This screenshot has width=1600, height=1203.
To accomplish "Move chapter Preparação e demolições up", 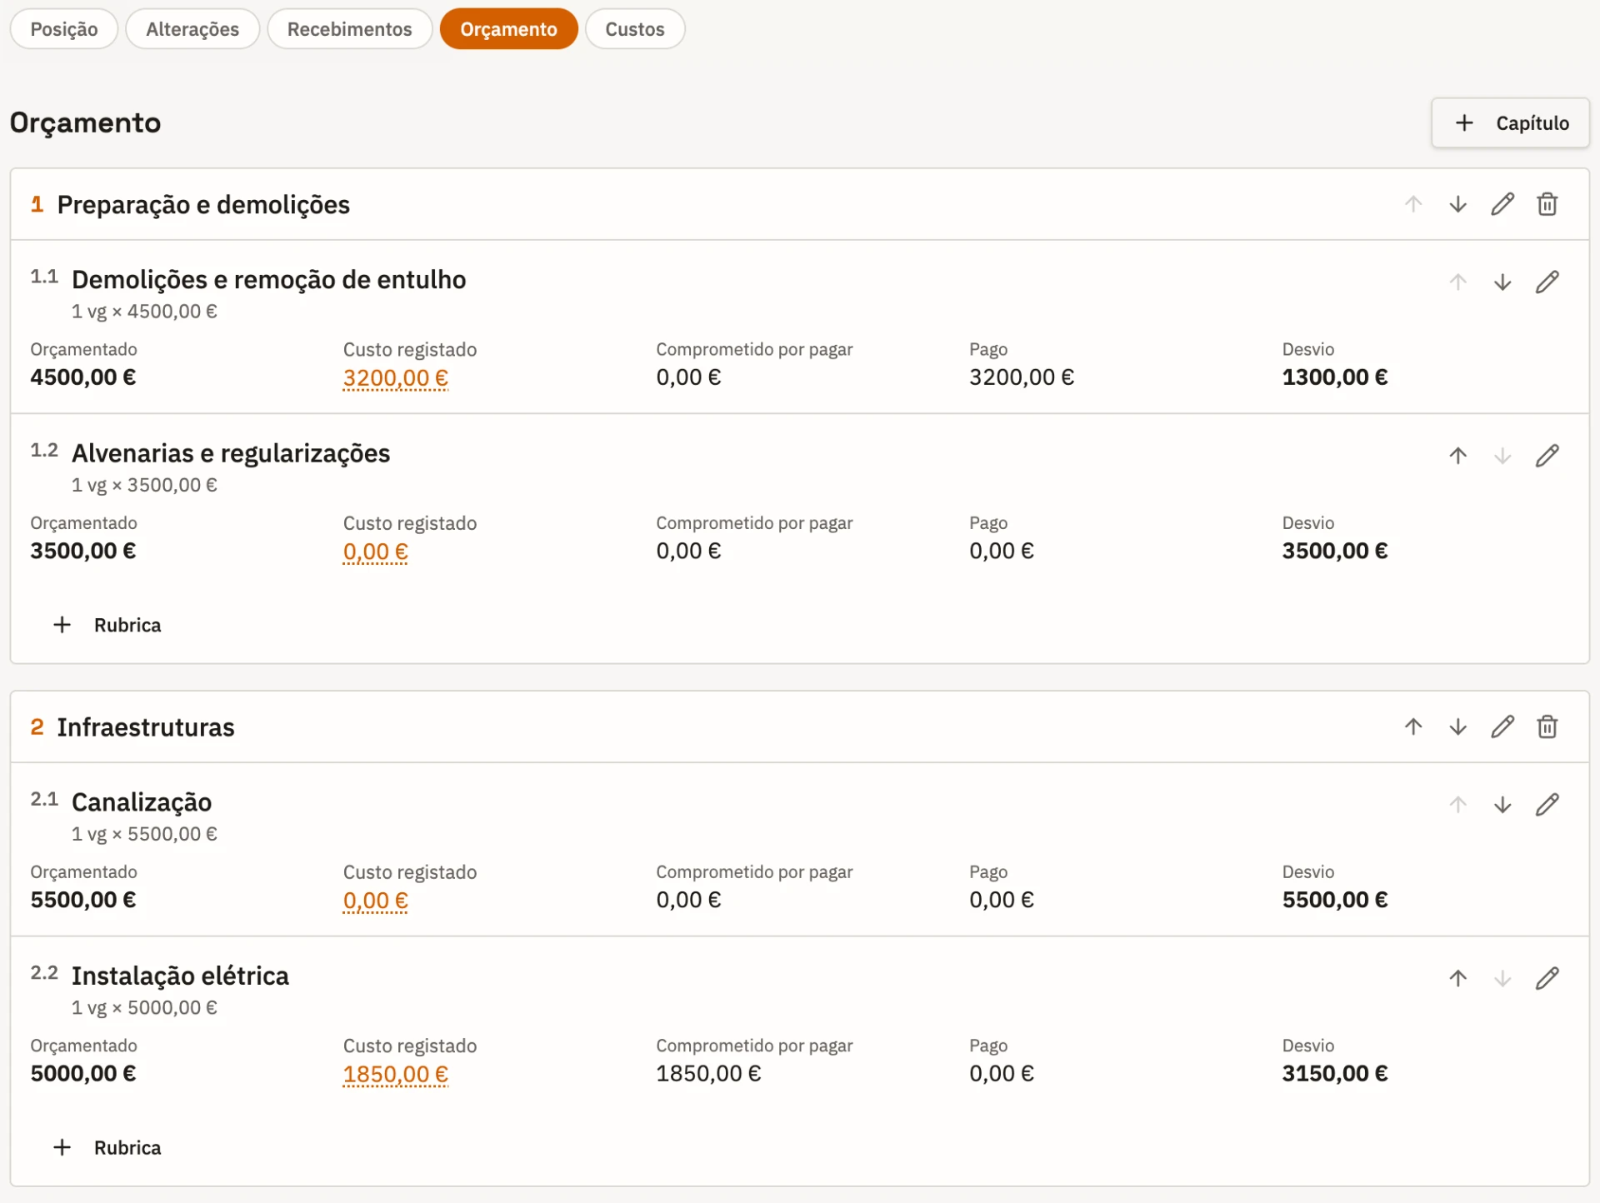I will [x=1412, y=204].
